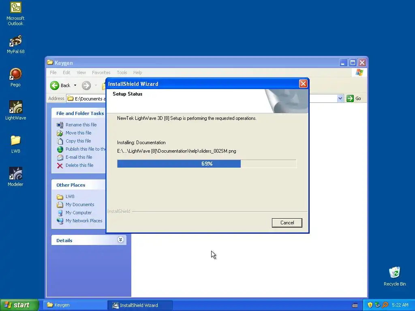Select the Recycle Bin icon

(395, 276)
